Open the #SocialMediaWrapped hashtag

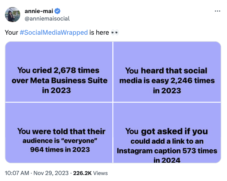tap(54, 32)
